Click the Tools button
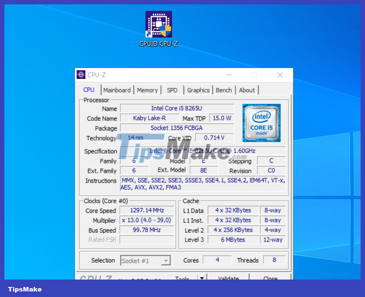Screen dimensions: 365x297 tap(182, 278)
